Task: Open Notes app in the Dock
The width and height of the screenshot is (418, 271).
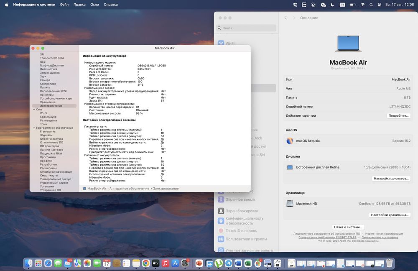Action: [136, 263]
